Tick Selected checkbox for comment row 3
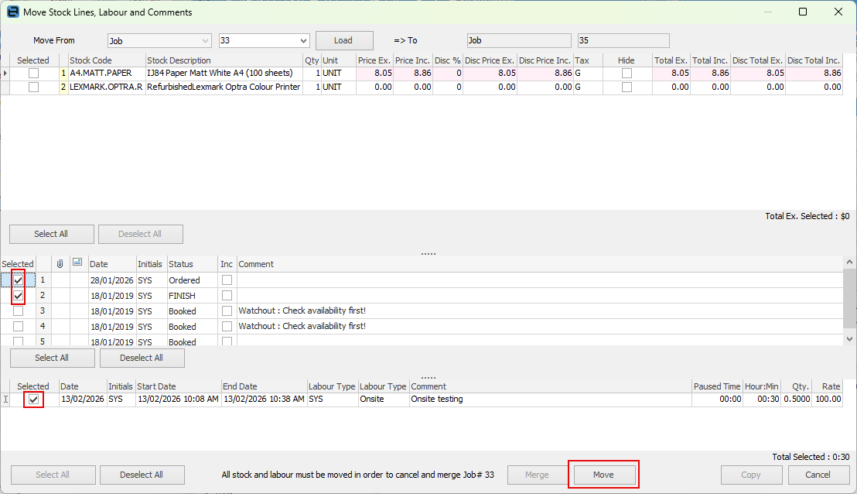Image resolution: width=857 pixels, height=494 pixels. pyautogui.click(x=18, y=311)
